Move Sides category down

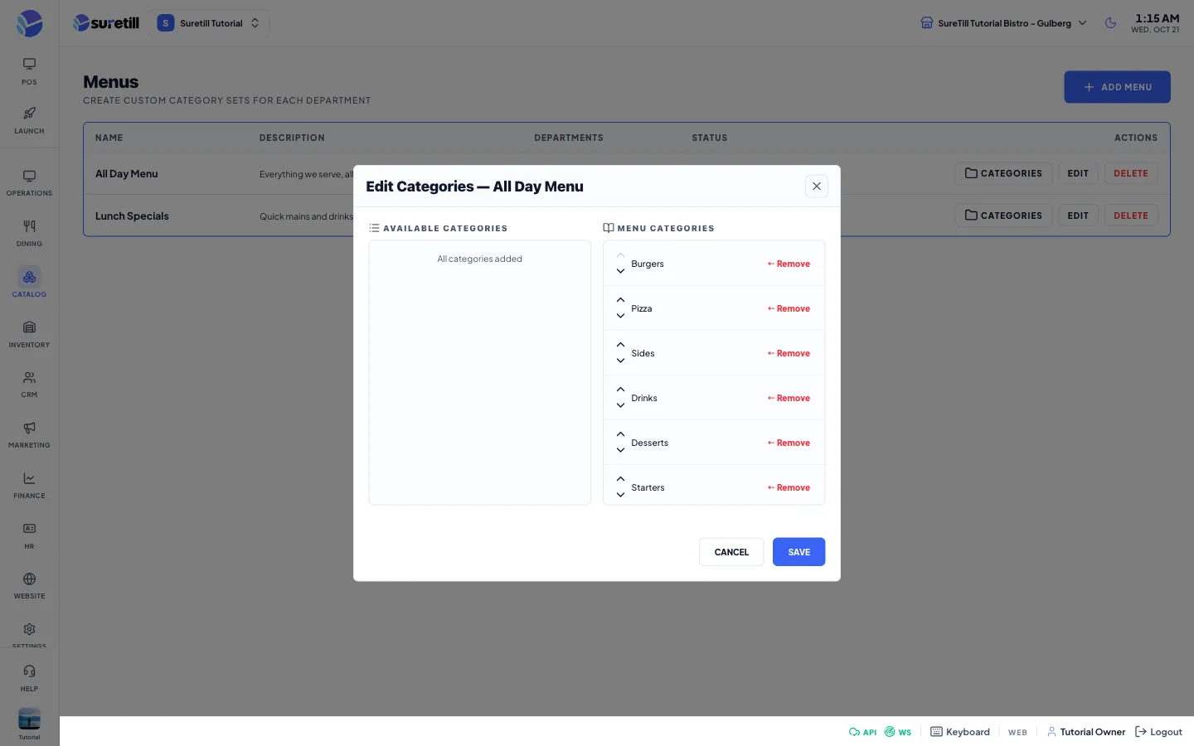click(x=620, y=361)
